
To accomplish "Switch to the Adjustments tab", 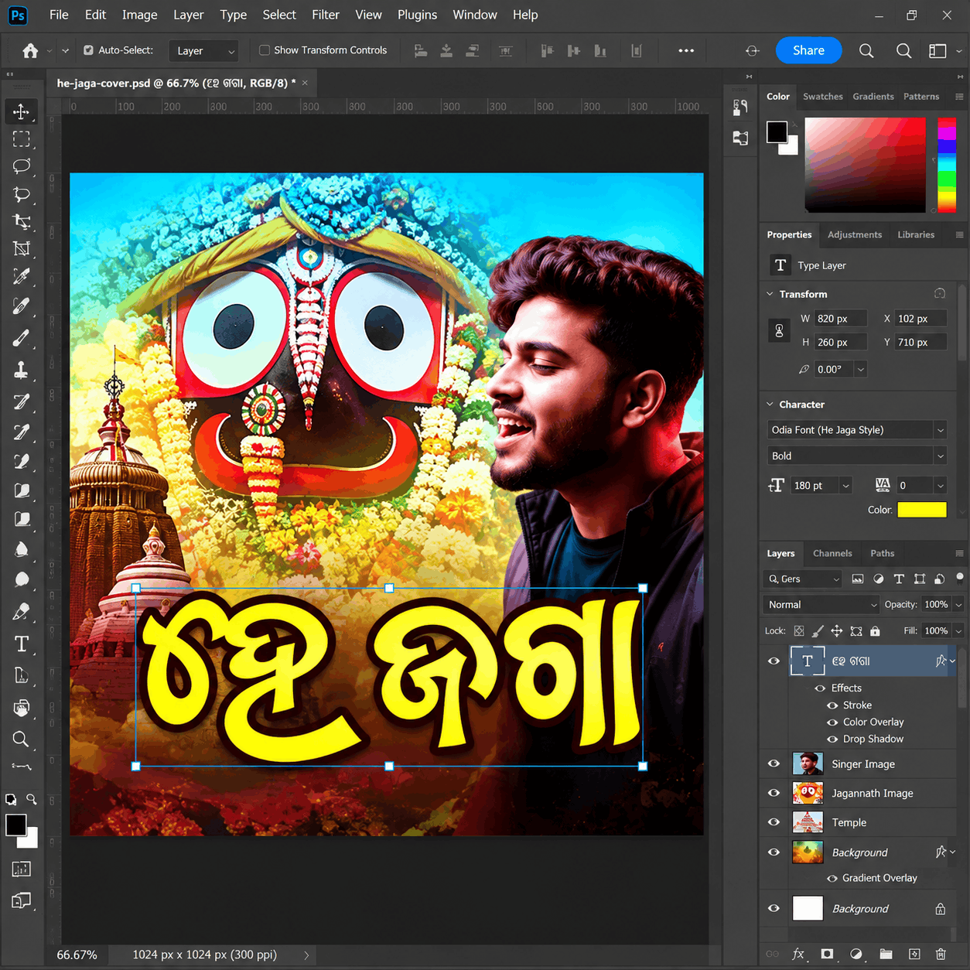I will pos(855,234).
